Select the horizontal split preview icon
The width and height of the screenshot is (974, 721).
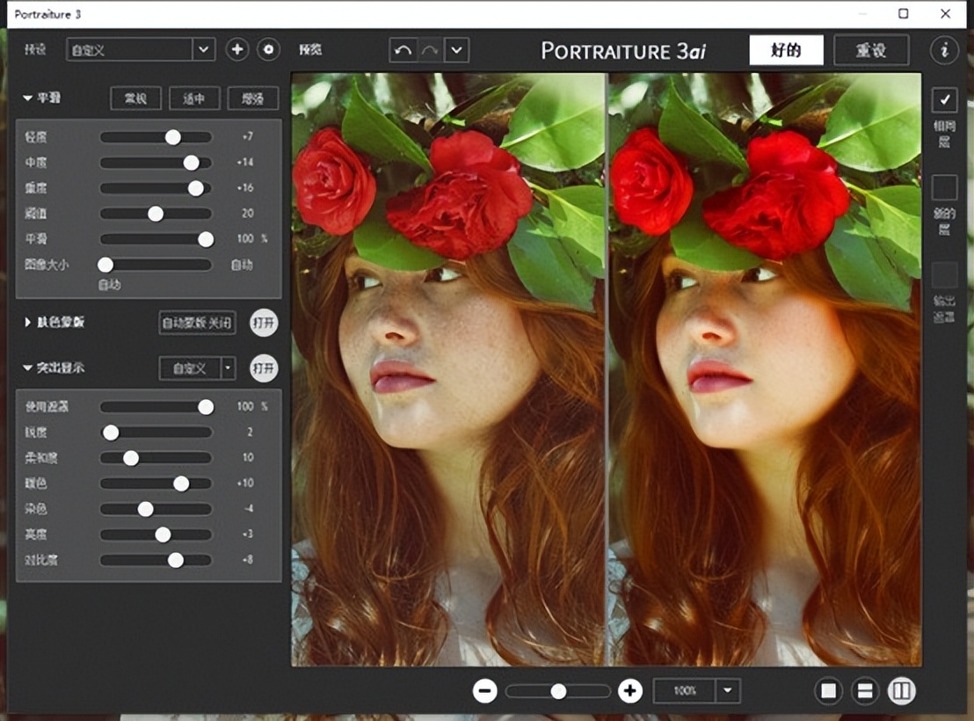pyautogui.click(x=865, y=691)
